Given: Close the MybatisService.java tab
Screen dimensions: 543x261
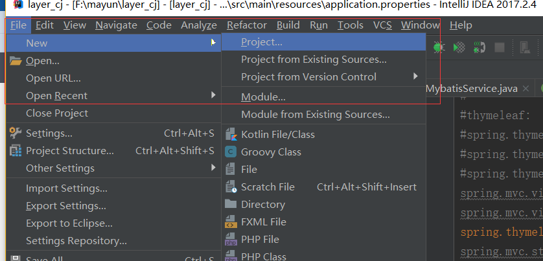Looking at the screenshot, I should [x=525, y=89].
